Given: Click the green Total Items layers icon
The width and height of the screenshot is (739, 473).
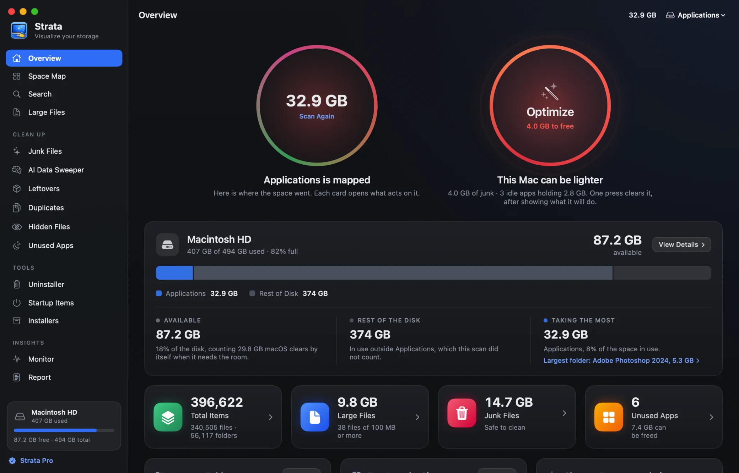Looking at the screenshot, I should click(x=168, y=417).
